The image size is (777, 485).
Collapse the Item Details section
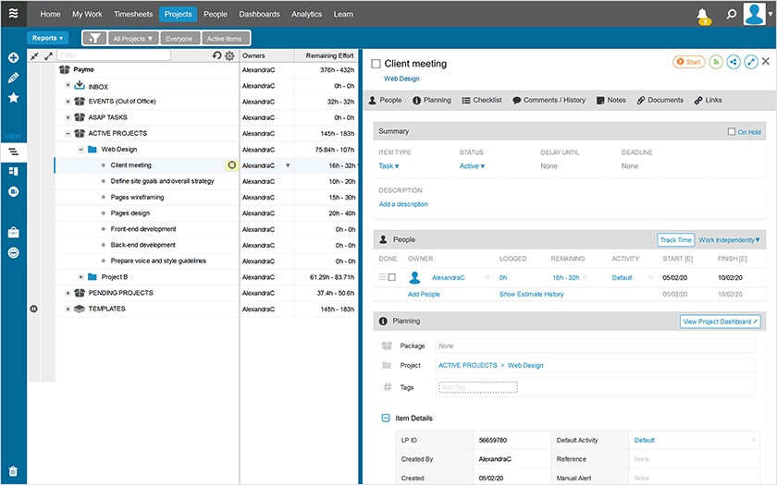pos(386,418)
